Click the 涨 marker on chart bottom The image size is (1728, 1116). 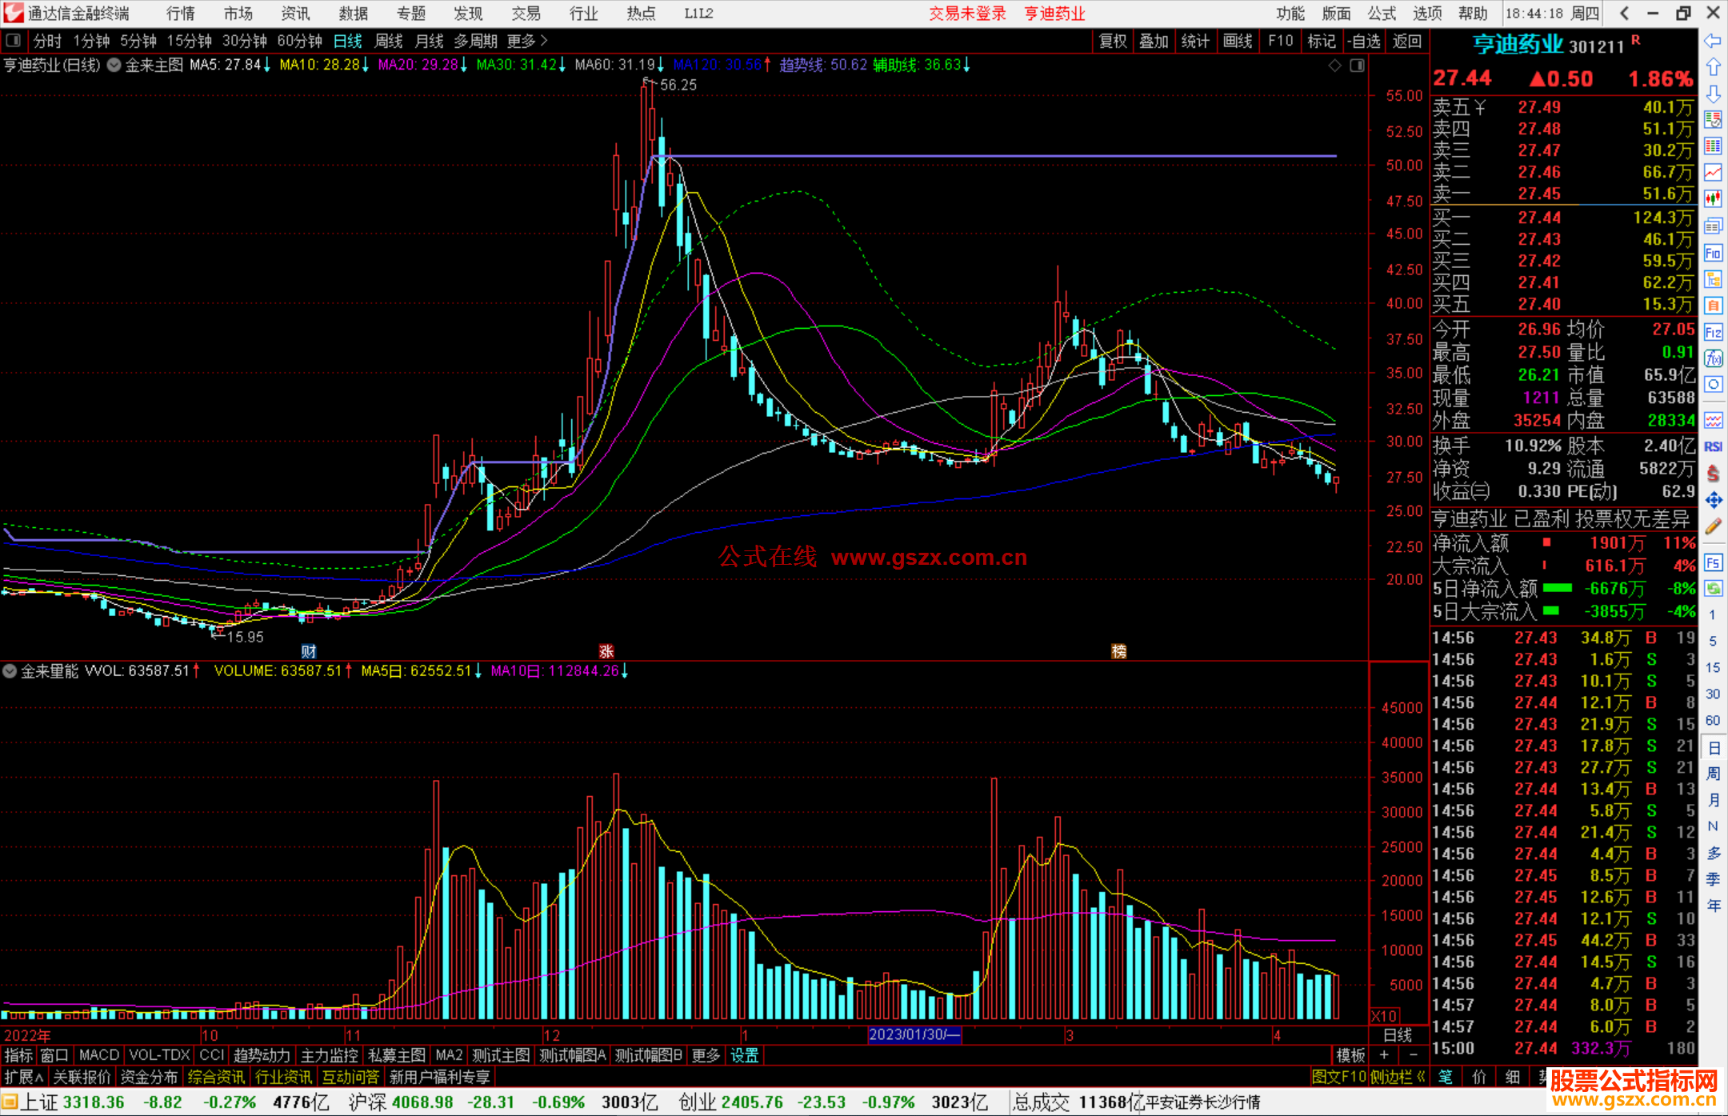coord(606,651)
